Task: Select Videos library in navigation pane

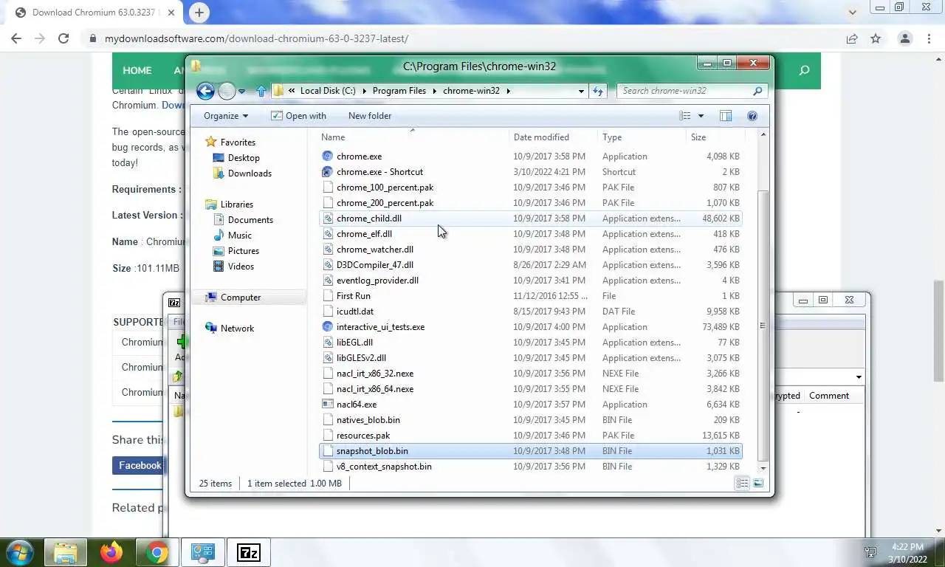Action: click(233, 266)
